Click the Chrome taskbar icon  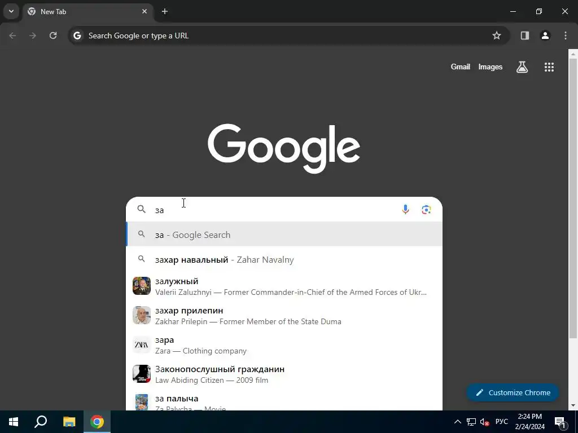(97, 422)
